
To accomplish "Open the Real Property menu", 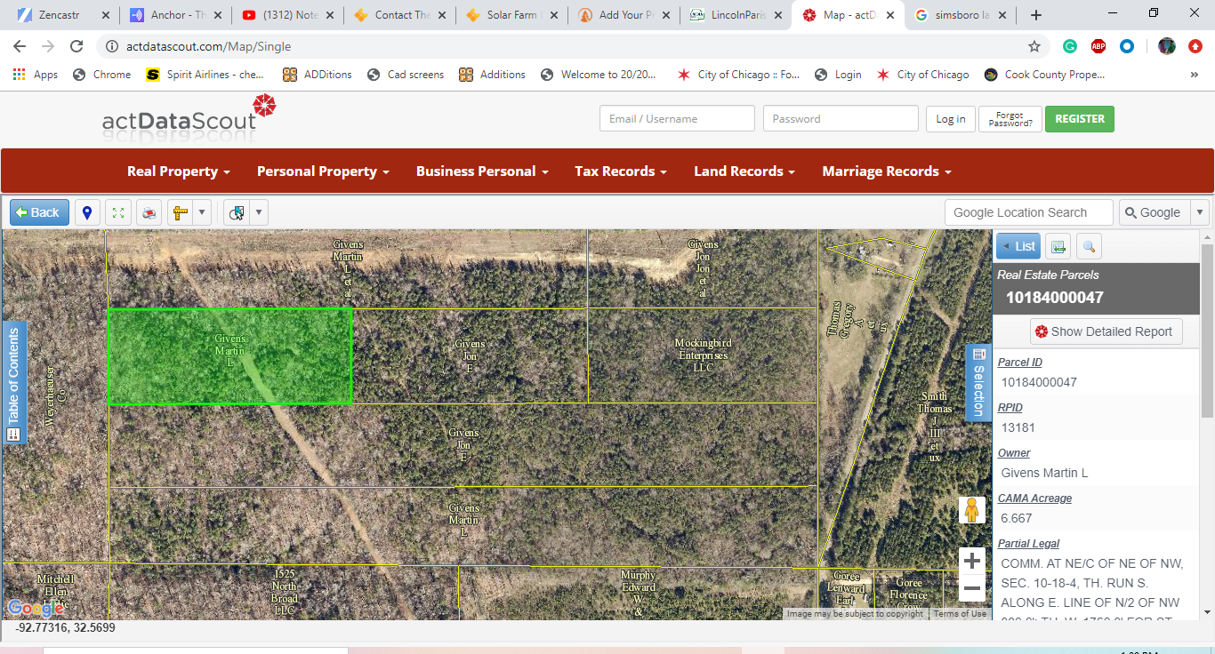I will 179,171.
